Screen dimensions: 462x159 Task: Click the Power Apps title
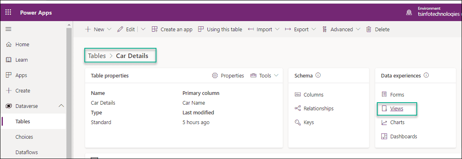coord(36,13)
